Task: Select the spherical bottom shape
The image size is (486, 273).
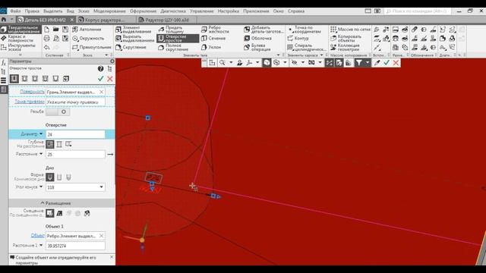Action: (x=68, y=177)
